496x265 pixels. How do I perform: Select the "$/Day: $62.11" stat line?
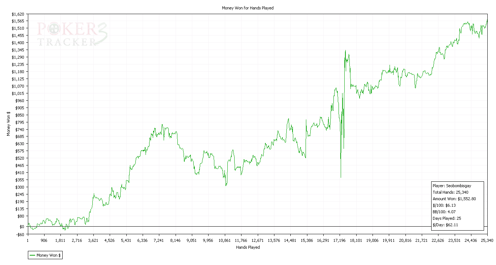[445, 225]
